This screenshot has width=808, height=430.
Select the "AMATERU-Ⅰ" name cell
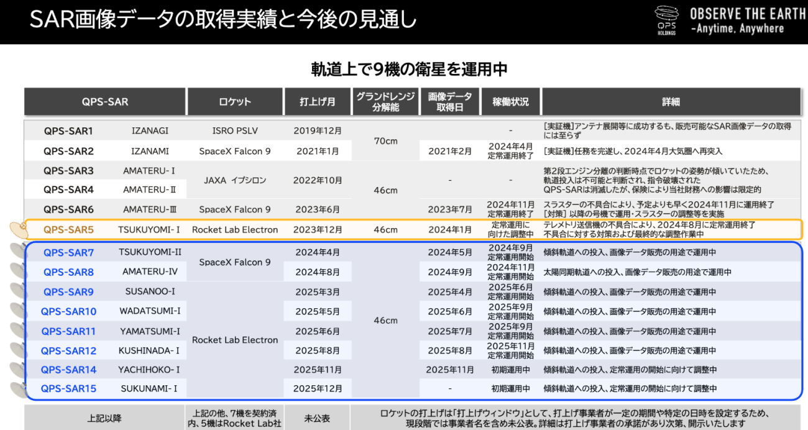point(149,171)
